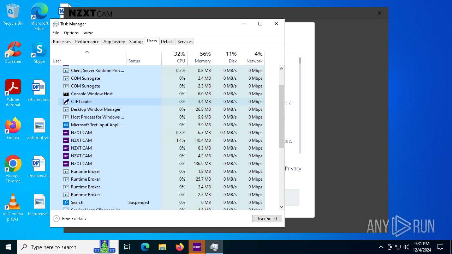Click the Disconnect button
This screenshot has height=254, width=452.
pyautogui.click(x=267, y=219)
